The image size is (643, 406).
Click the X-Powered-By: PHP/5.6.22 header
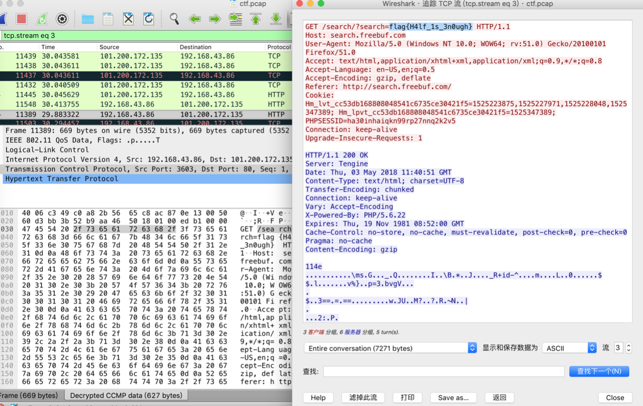point(355,215)
